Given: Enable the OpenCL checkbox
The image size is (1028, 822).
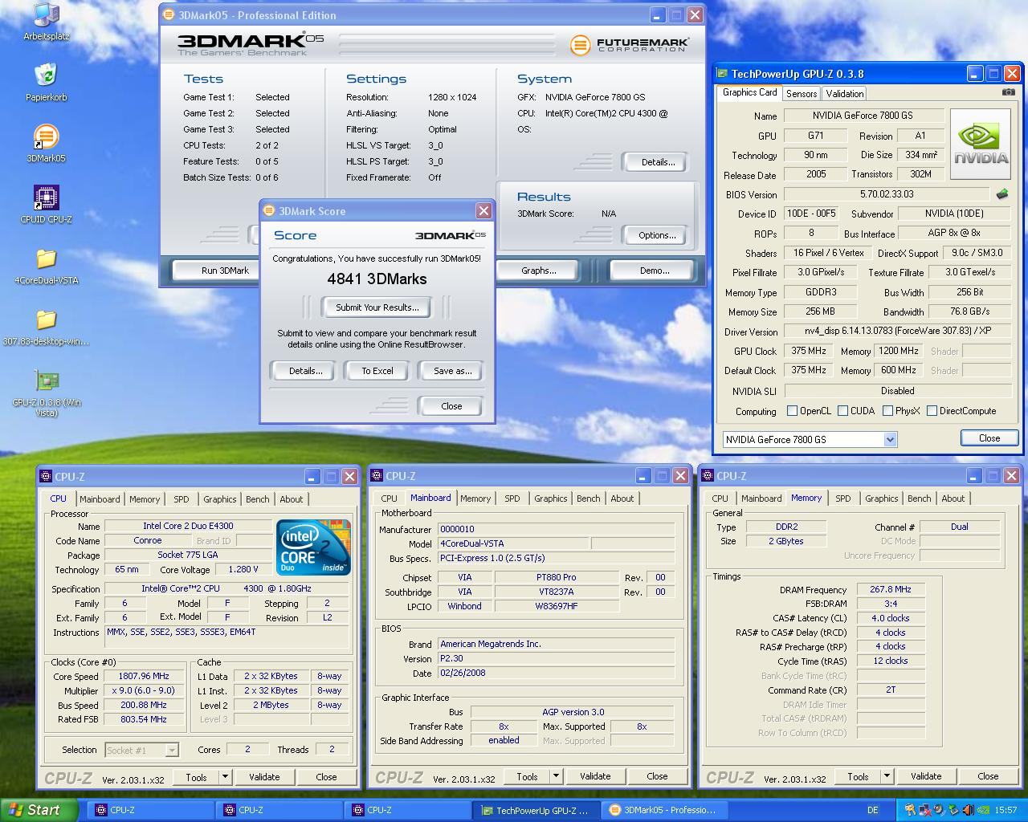Looking at the screenshot, I should coord(793,411).
